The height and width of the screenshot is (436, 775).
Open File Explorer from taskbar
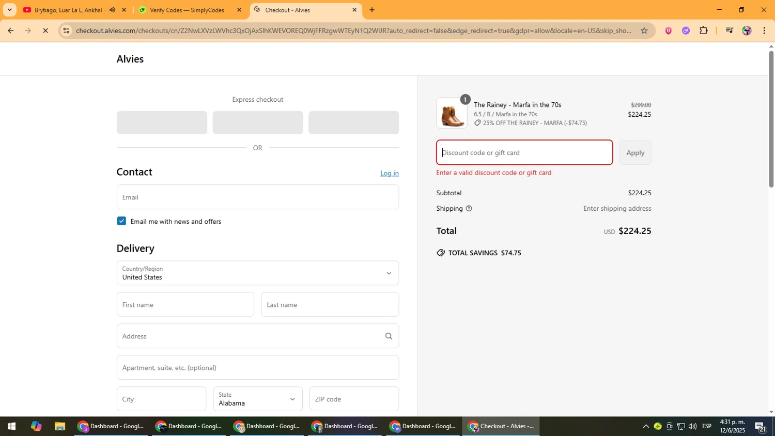click(60, 426)
